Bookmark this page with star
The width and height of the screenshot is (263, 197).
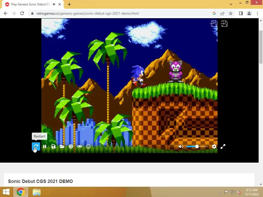click(231, 13)
